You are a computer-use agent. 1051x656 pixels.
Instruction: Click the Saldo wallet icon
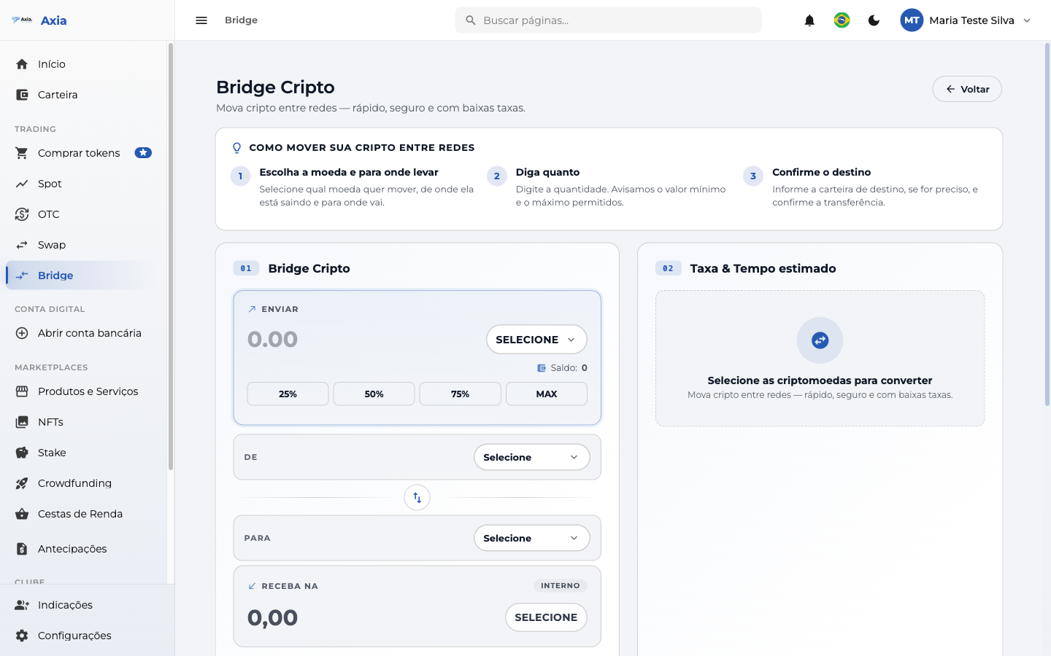pos(542,368)
